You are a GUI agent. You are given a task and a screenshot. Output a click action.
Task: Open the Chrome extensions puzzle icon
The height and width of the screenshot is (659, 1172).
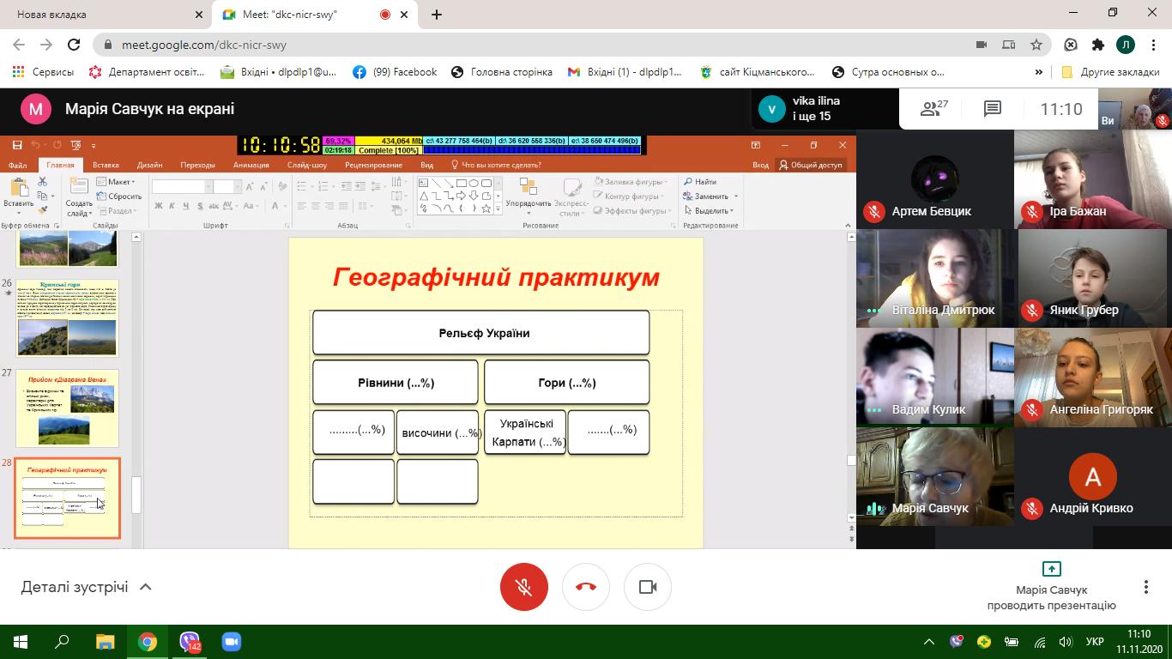coord(1097,45)
